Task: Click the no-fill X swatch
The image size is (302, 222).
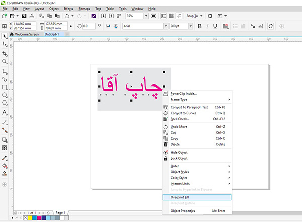Action: click(x=25, y=218)
